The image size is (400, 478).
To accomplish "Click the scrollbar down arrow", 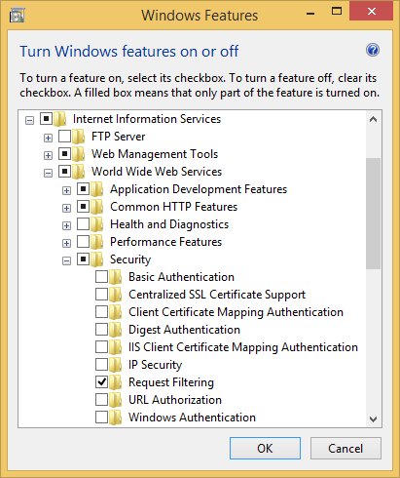I will click(x=373, y=419).
